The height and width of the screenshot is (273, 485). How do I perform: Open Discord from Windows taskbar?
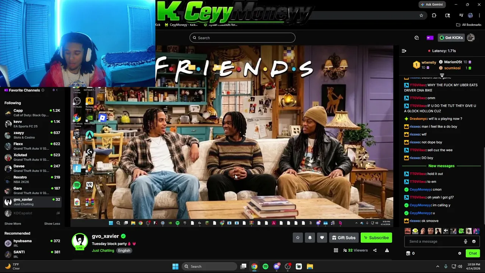click(277, 267)
